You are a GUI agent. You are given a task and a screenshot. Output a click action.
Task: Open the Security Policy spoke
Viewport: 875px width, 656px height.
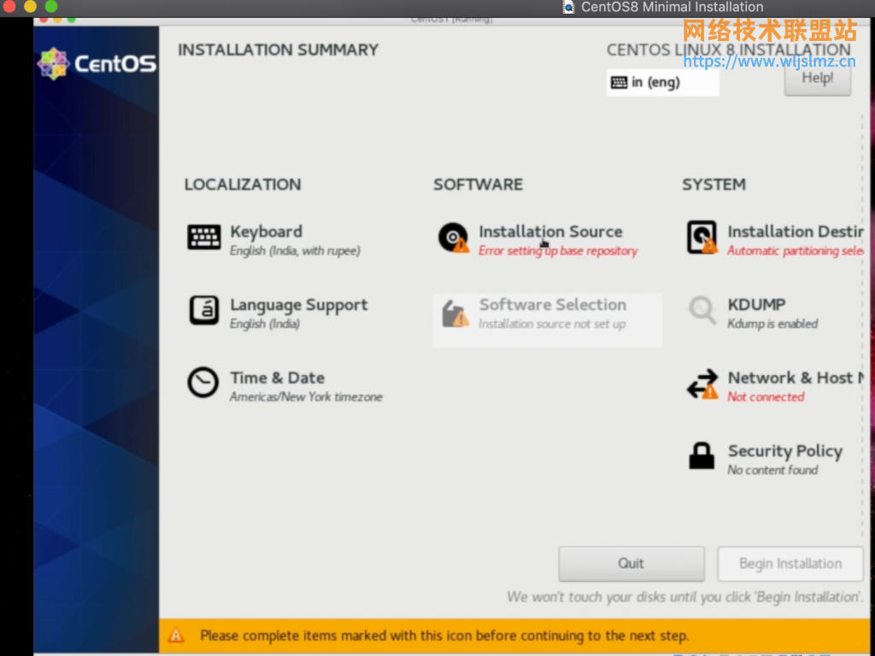tap(784, 452)
